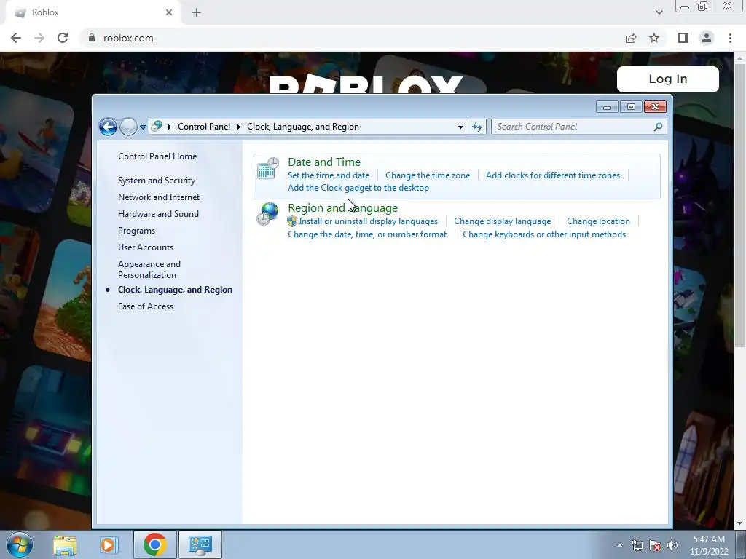Select Clock, Language, and Region in sidebar
746x559 pixels.
tap(175, 290)
